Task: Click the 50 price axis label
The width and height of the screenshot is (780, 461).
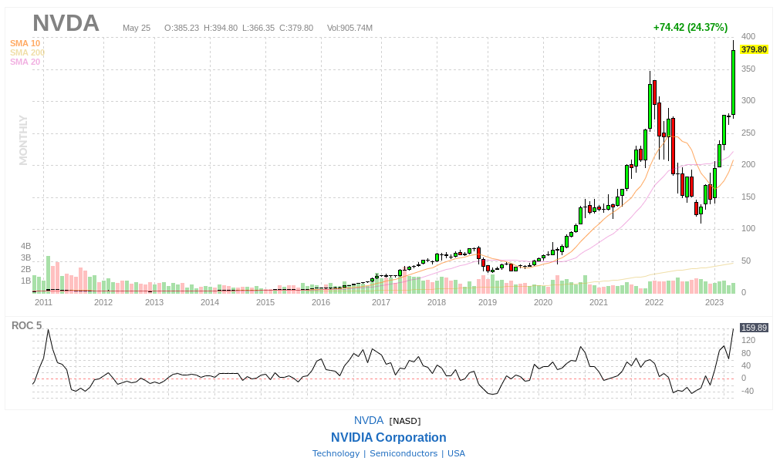Action: coord(746,261)
